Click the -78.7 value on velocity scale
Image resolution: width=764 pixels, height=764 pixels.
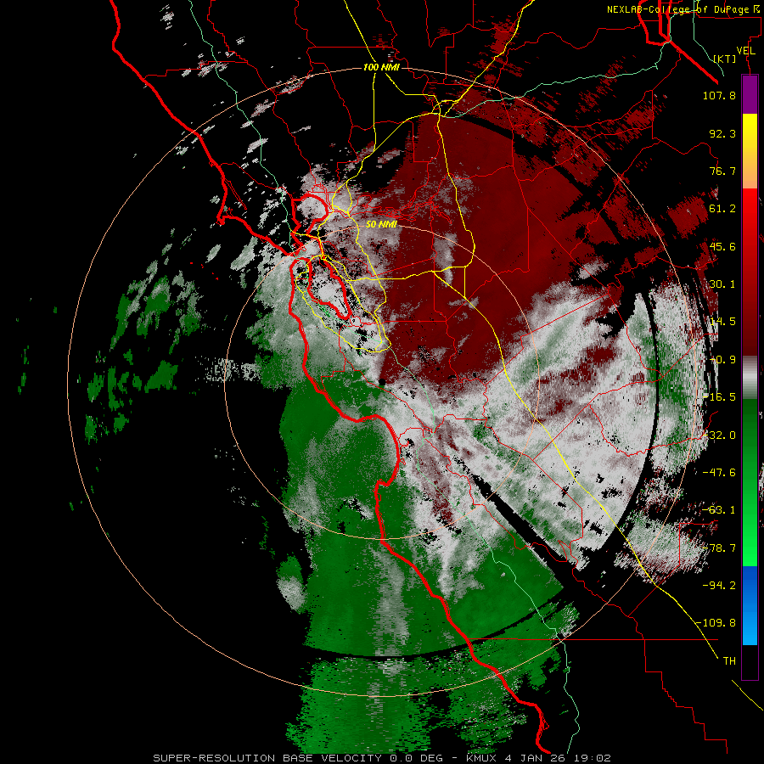click(719, 548)
